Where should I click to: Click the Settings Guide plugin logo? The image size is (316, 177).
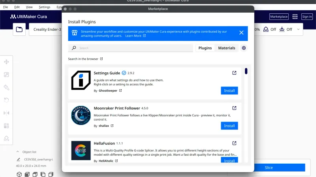(x=81, y=80)
